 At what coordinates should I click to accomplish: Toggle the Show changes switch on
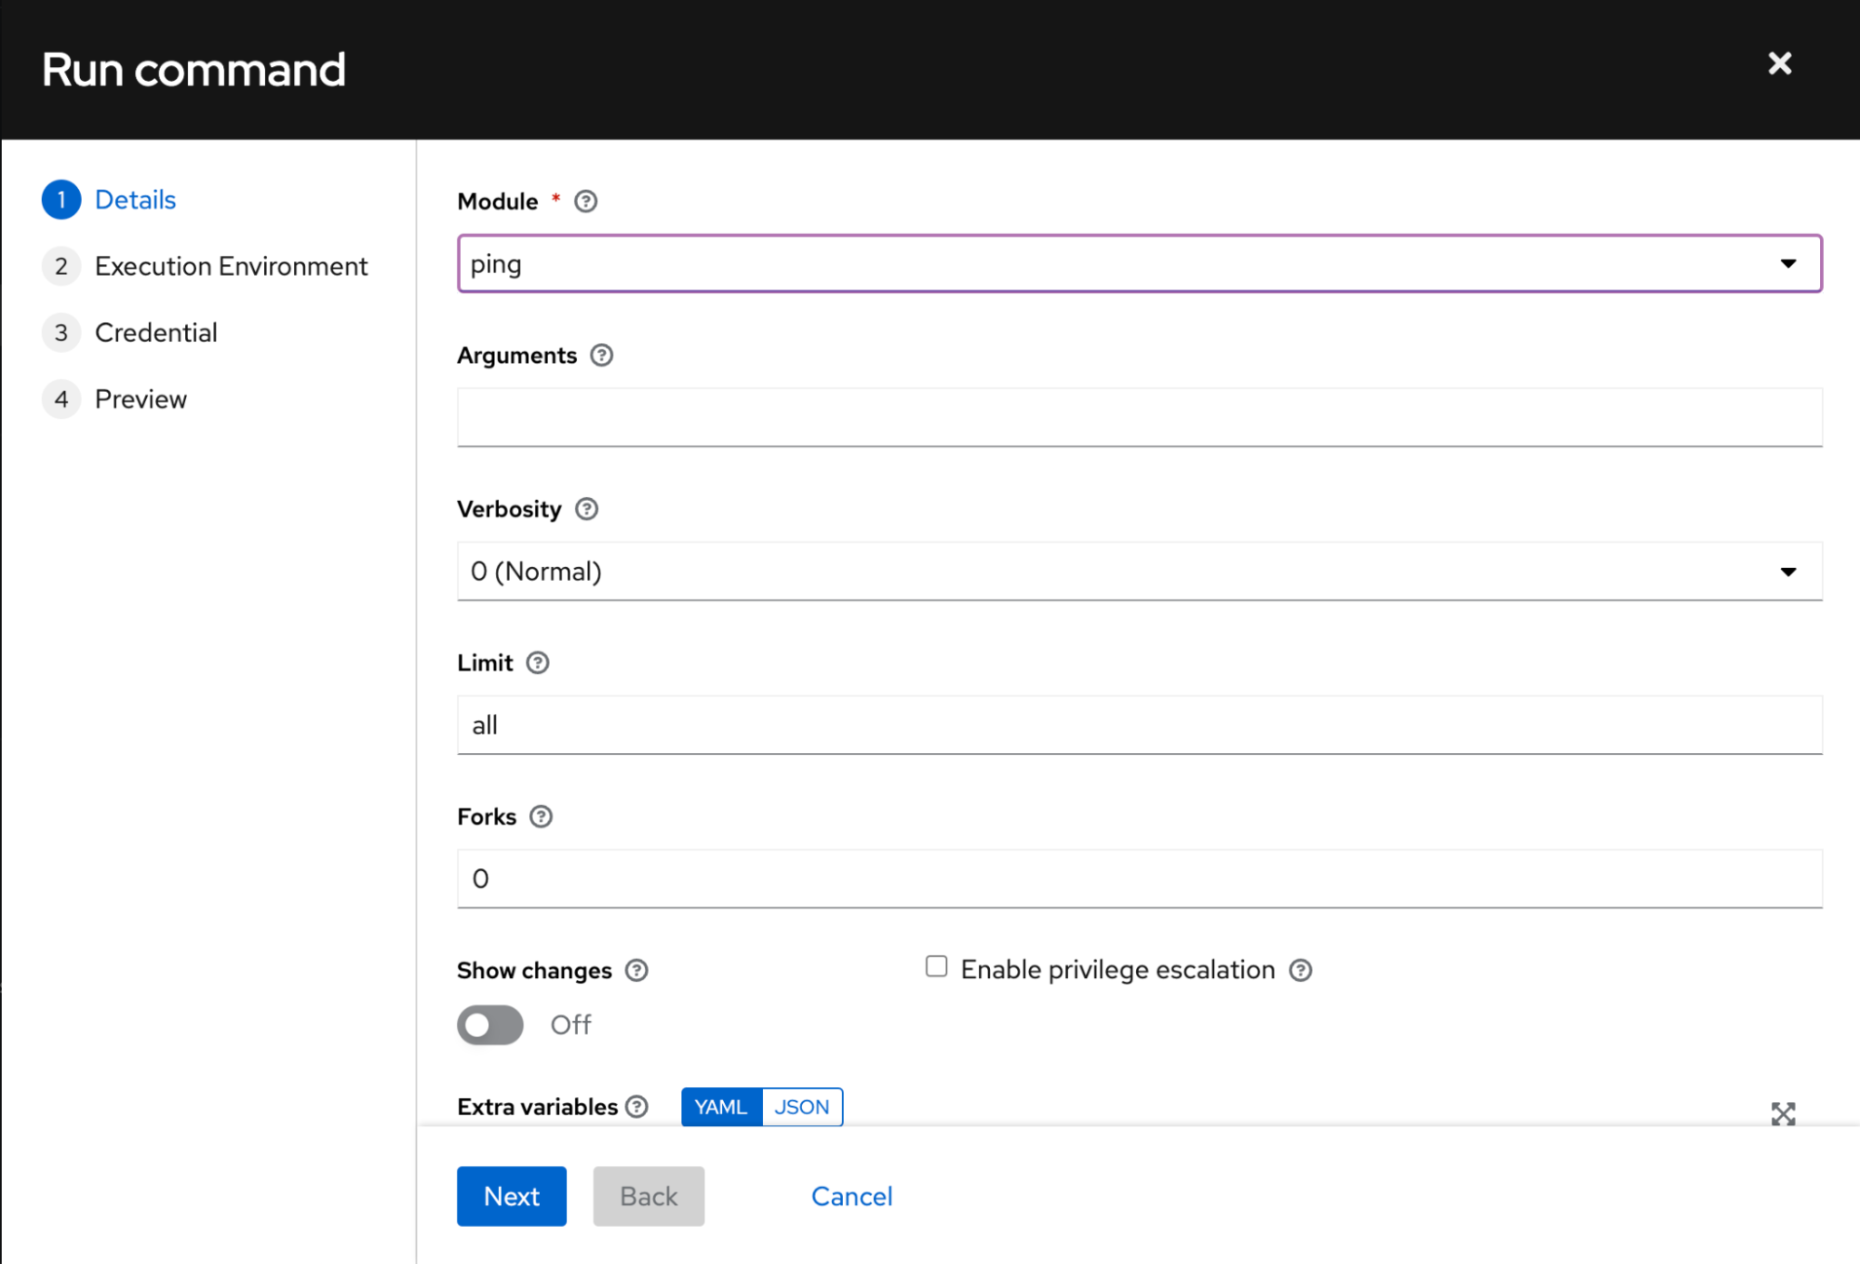click(490, 1025)
